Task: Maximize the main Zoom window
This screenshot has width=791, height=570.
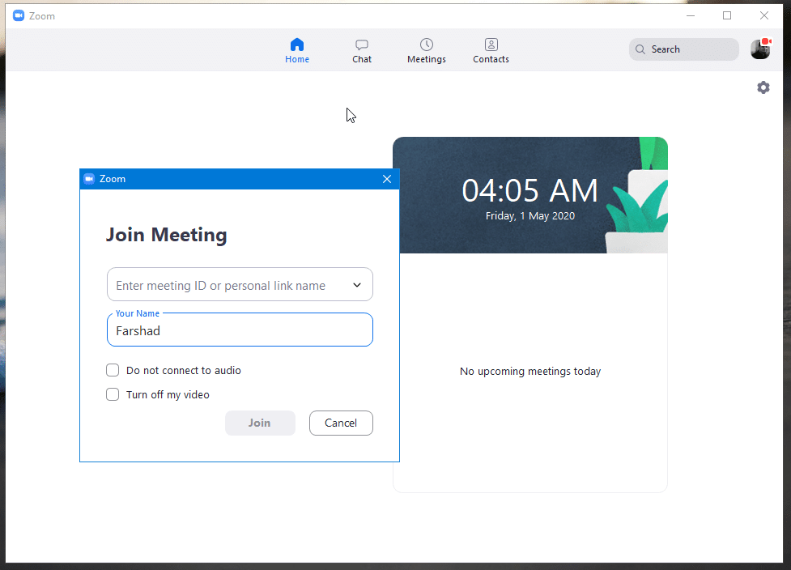Action: click(727, 15)
